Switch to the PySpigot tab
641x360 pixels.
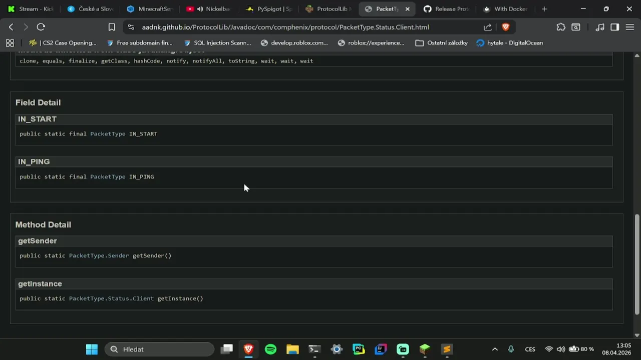268,9
